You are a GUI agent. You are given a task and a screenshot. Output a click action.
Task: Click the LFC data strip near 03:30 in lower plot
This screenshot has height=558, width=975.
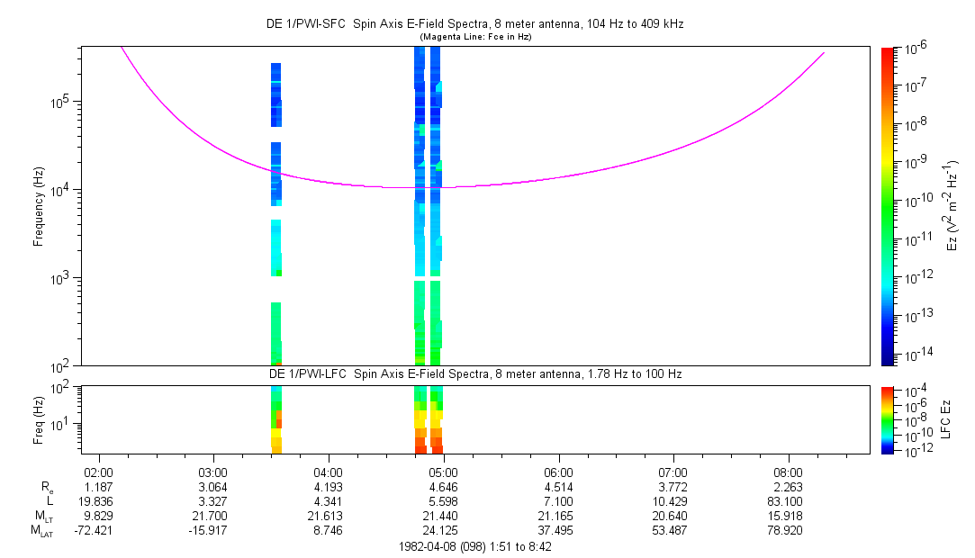pos(276,419)
